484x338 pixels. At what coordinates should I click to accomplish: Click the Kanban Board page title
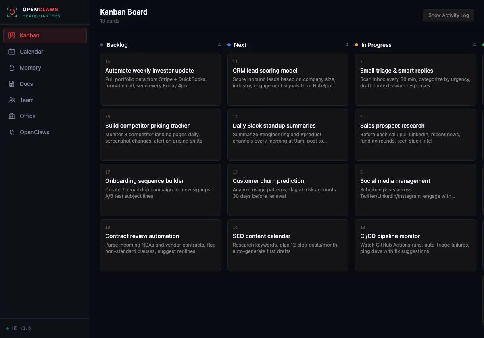tap(124, 12)
